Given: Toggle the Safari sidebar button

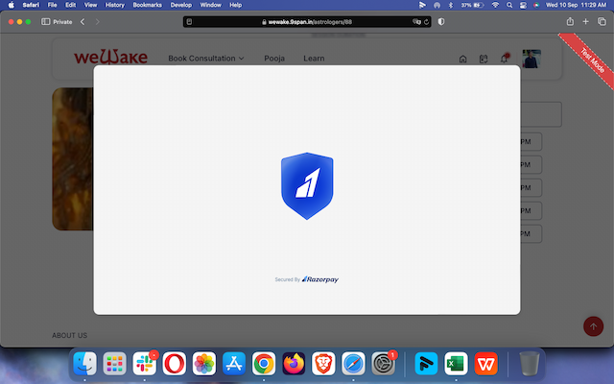Looking at the screenshot, I should (46, 21).
